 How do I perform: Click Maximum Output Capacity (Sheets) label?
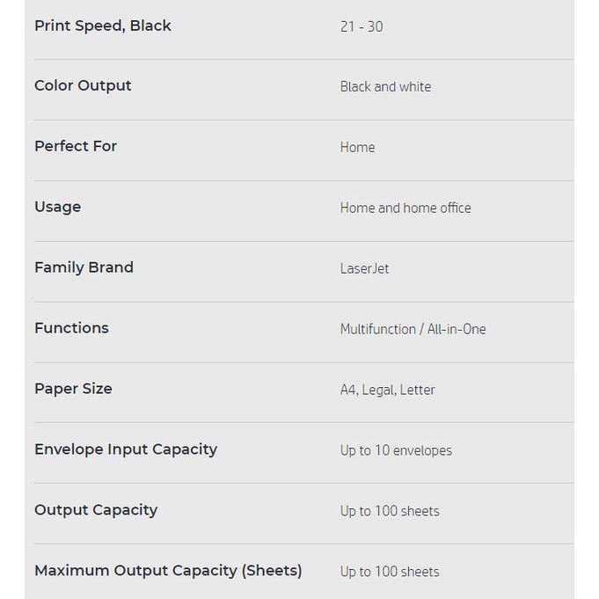(168, 570)
